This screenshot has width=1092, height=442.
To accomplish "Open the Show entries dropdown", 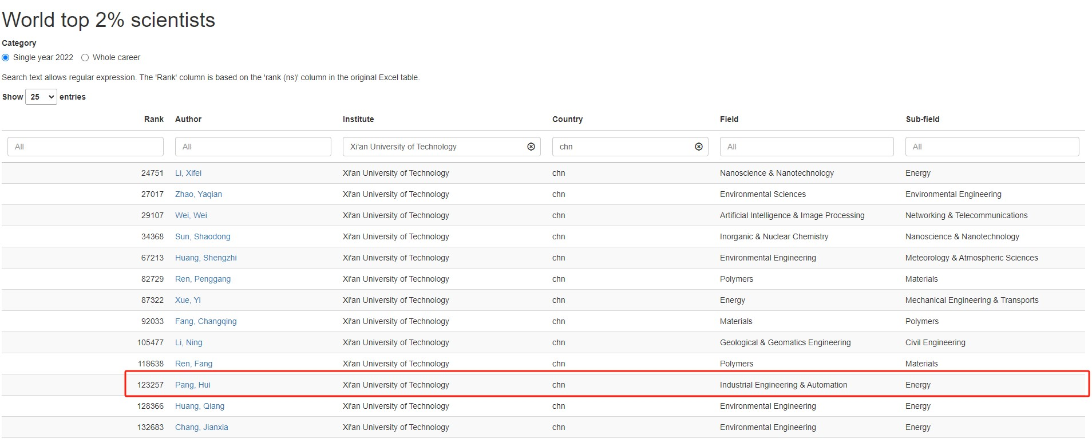I will tap(41, 97).
